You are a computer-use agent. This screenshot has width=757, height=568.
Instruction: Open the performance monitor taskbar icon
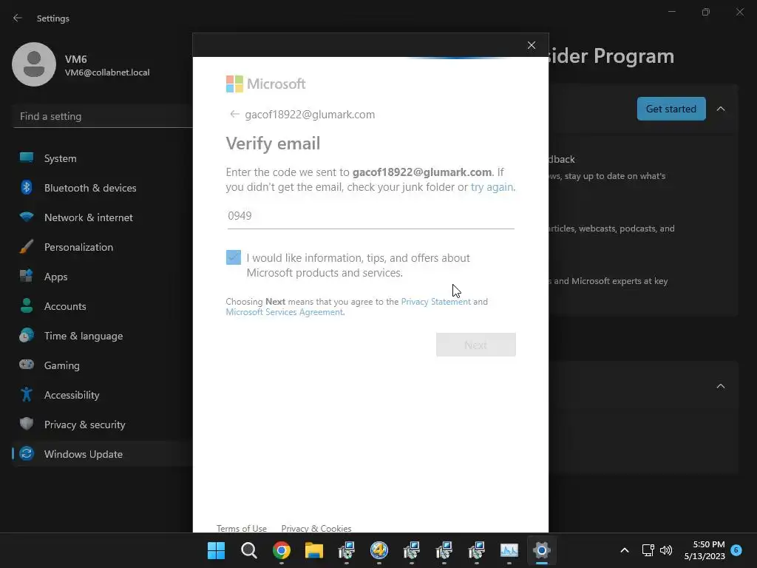509,550
